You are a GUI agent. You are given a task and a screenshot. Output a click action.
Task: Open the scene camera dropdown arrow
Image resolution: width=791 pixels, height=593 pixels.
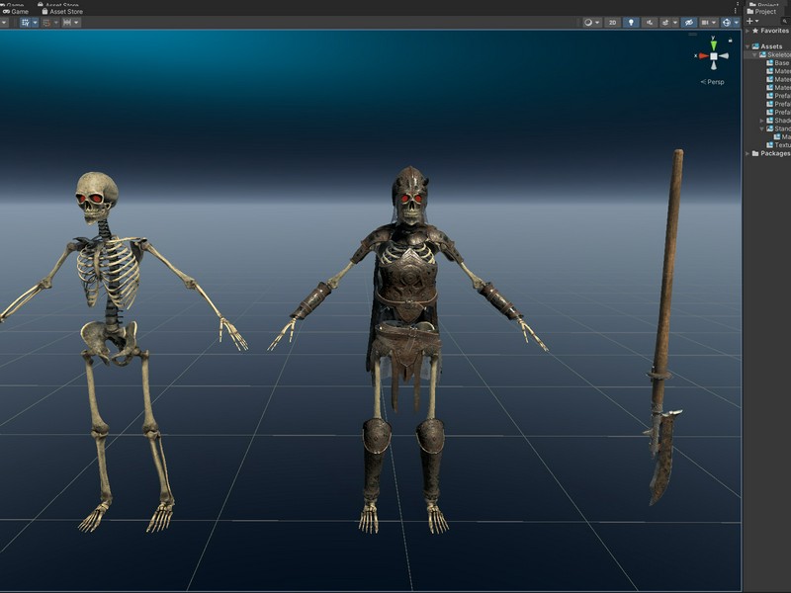tap(714, 23)
